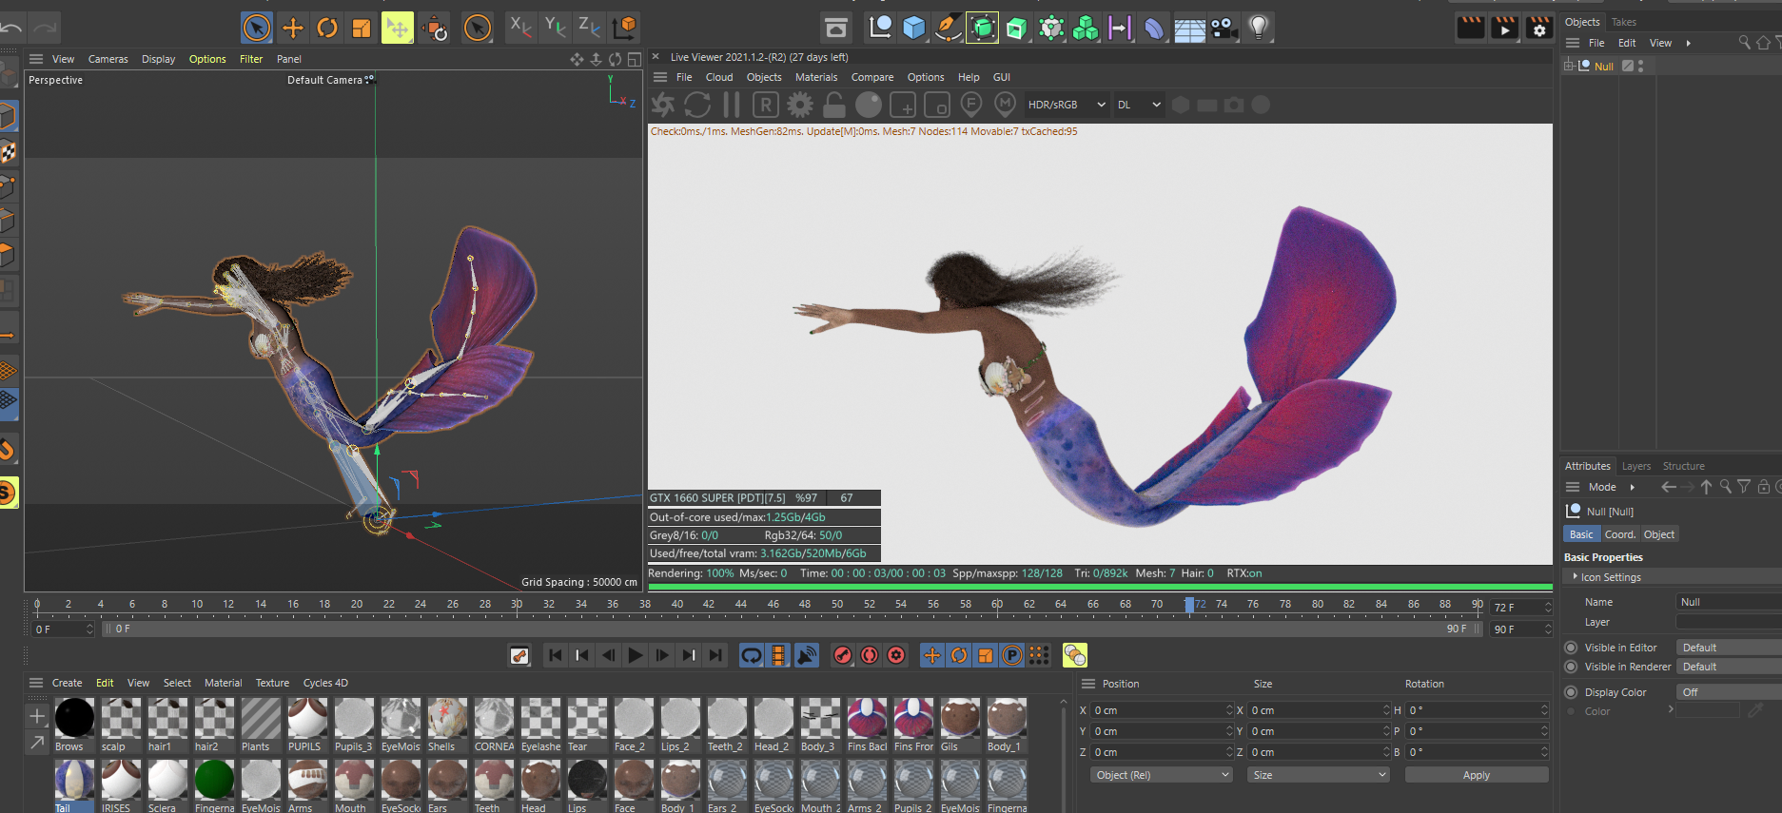Choose the orange Scale tool
The width and height of the screenshot is (1782, 813).
(362, 28)
